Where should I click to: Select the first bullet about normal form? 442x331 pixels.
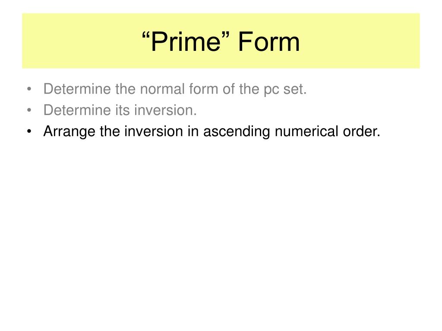(x=175, y=89)
